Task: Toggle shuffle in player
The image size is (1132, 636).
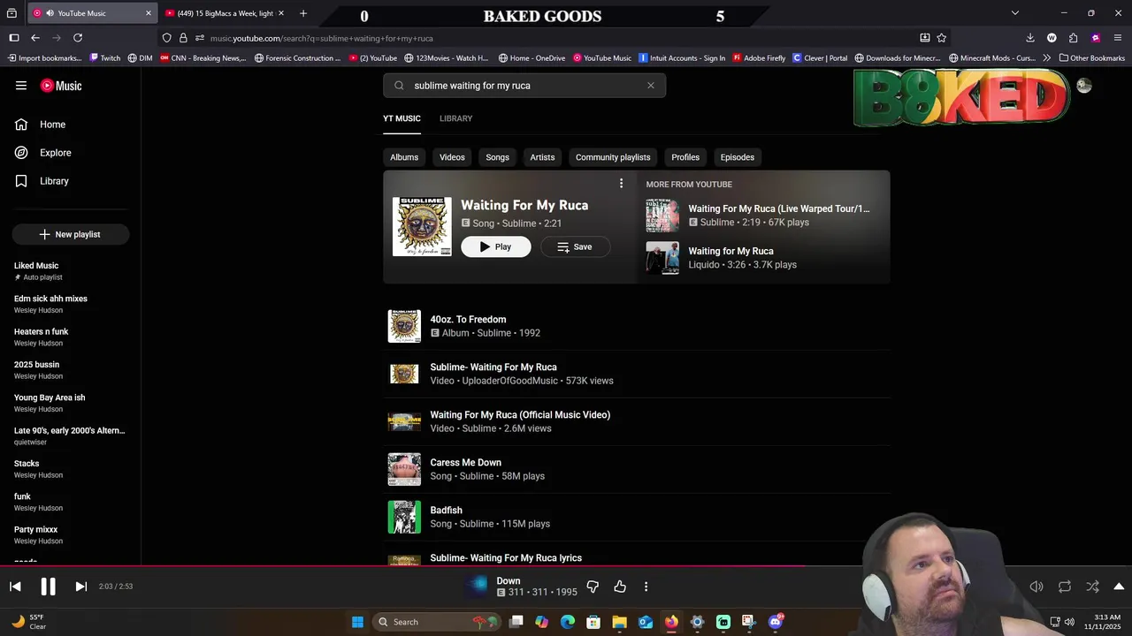Action: coord(1093,587)
